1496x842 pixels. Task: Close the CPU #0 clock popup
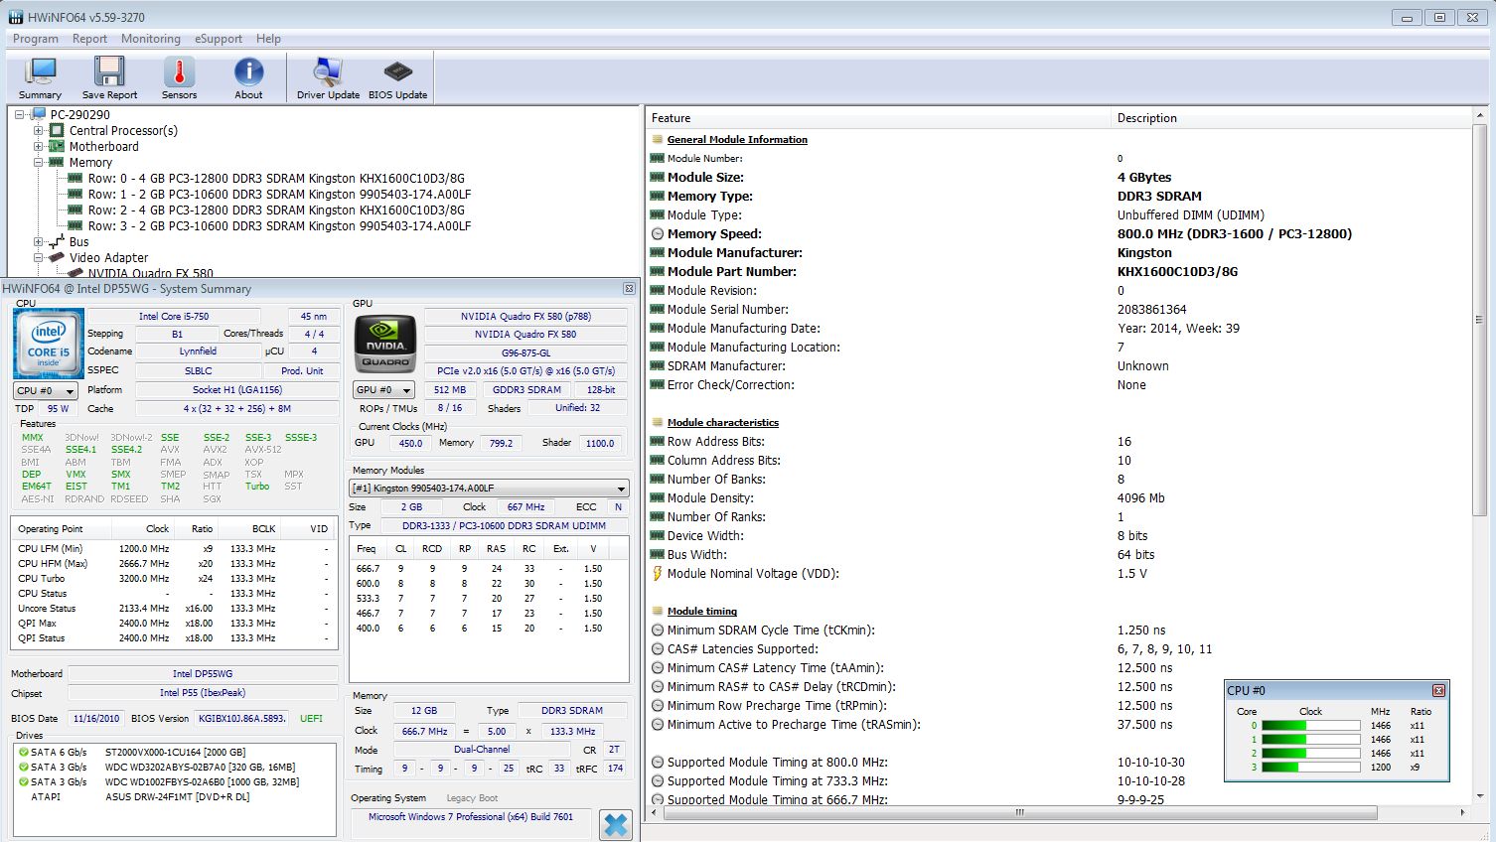coord(1438,690)
